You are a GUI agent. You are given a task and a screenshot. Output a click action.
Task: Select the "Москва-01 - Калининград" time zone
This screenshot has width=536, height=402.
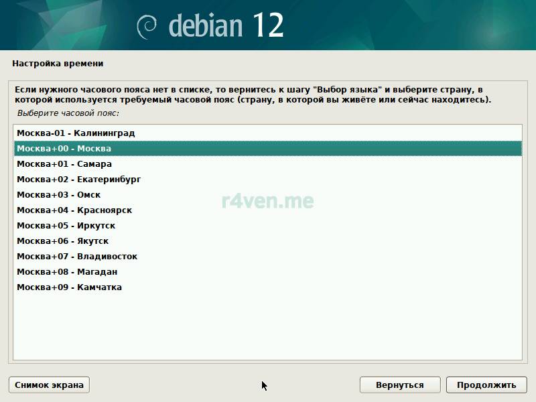[x=76, y=133]
